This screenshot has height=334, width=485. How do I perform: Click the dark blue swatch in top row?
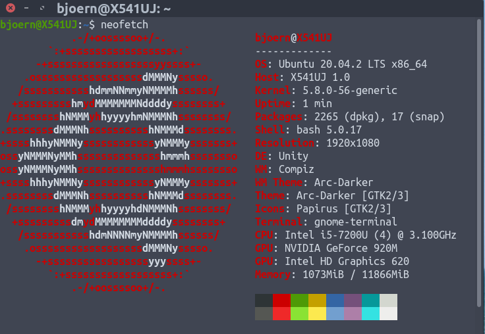pos(335,300)
